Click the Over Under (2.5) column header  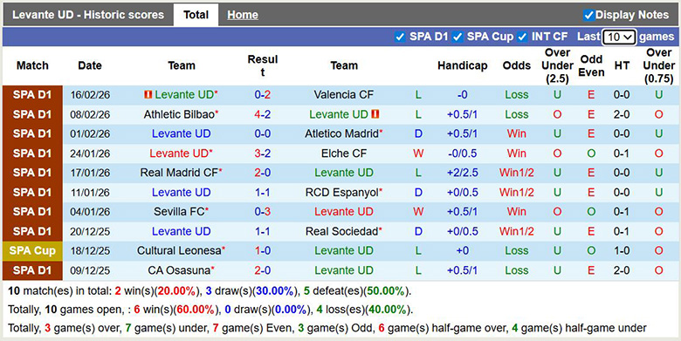click(x=557, y=66)
